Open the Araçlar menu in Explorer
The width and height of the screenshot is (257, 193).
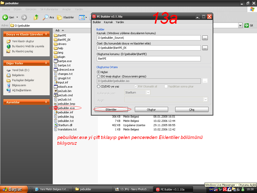tap(67, 9)
